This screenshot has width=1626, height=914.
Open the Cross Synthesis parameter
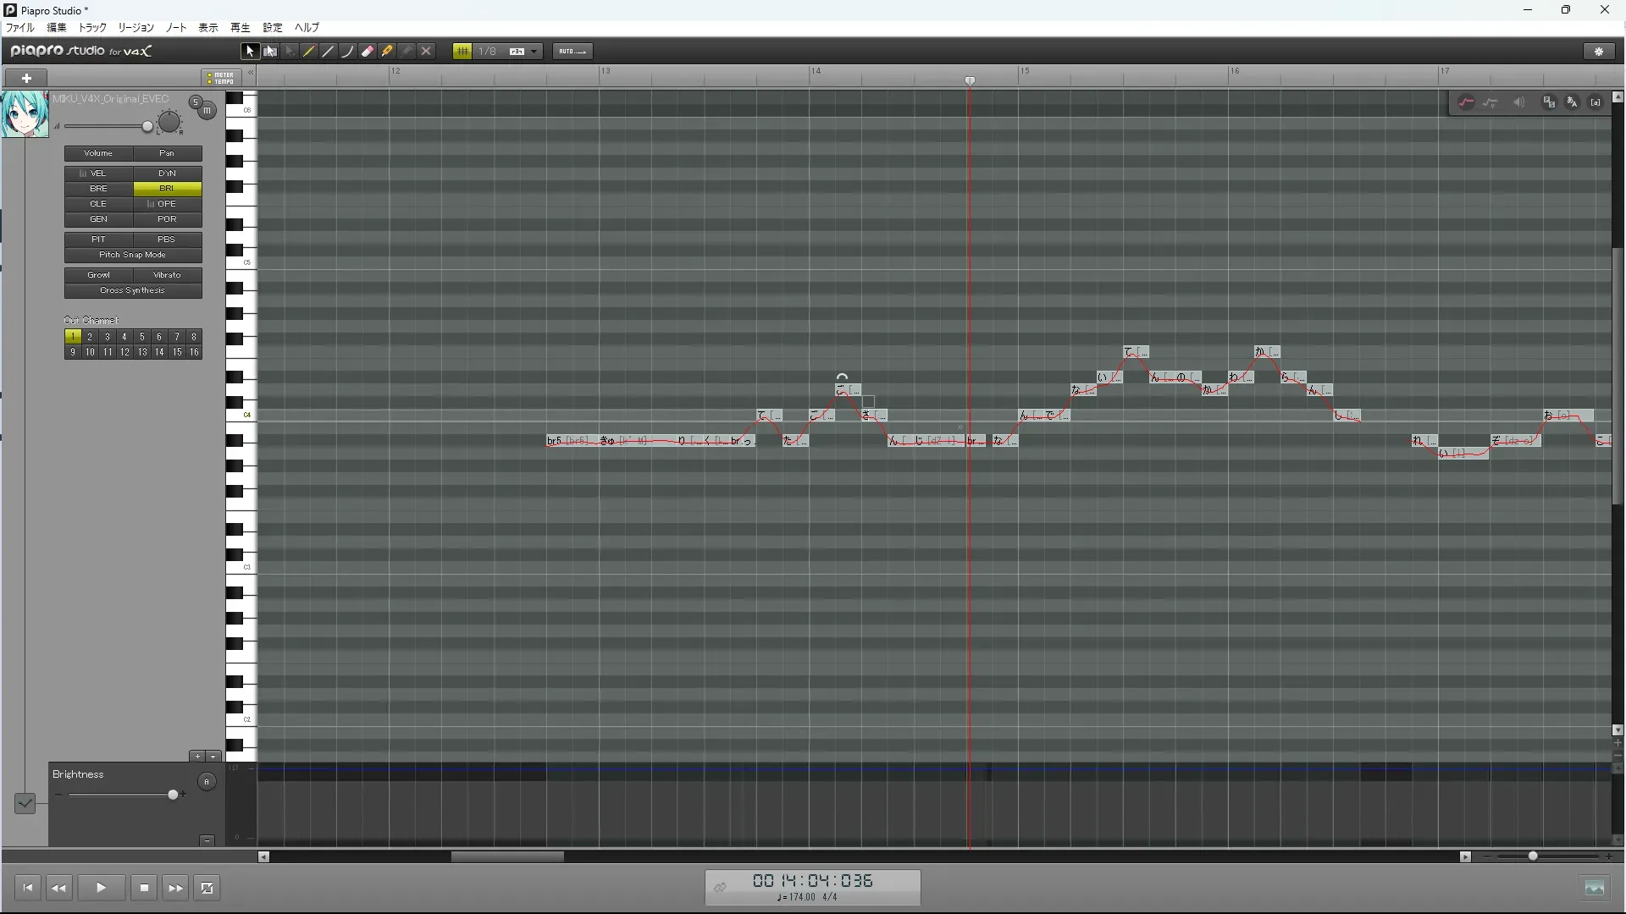(x=133, y=290)
